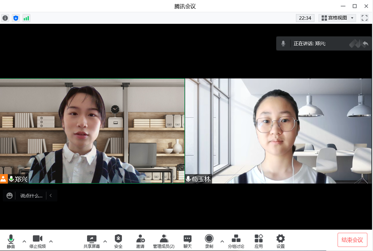This screenshot has width=373, height=251.
Task: Open the 聊天 chat panel
Action: (x=188, y=241)
